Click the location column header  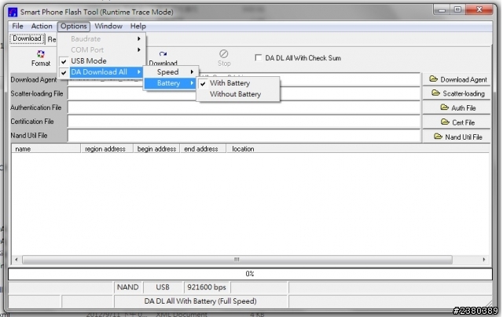click(358, 149)
